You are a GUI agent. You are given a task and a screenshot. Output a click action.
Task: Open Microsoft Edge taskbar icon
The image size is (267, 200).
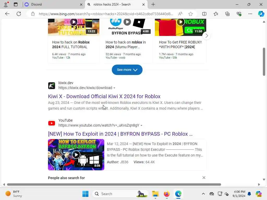coord(178,194)
